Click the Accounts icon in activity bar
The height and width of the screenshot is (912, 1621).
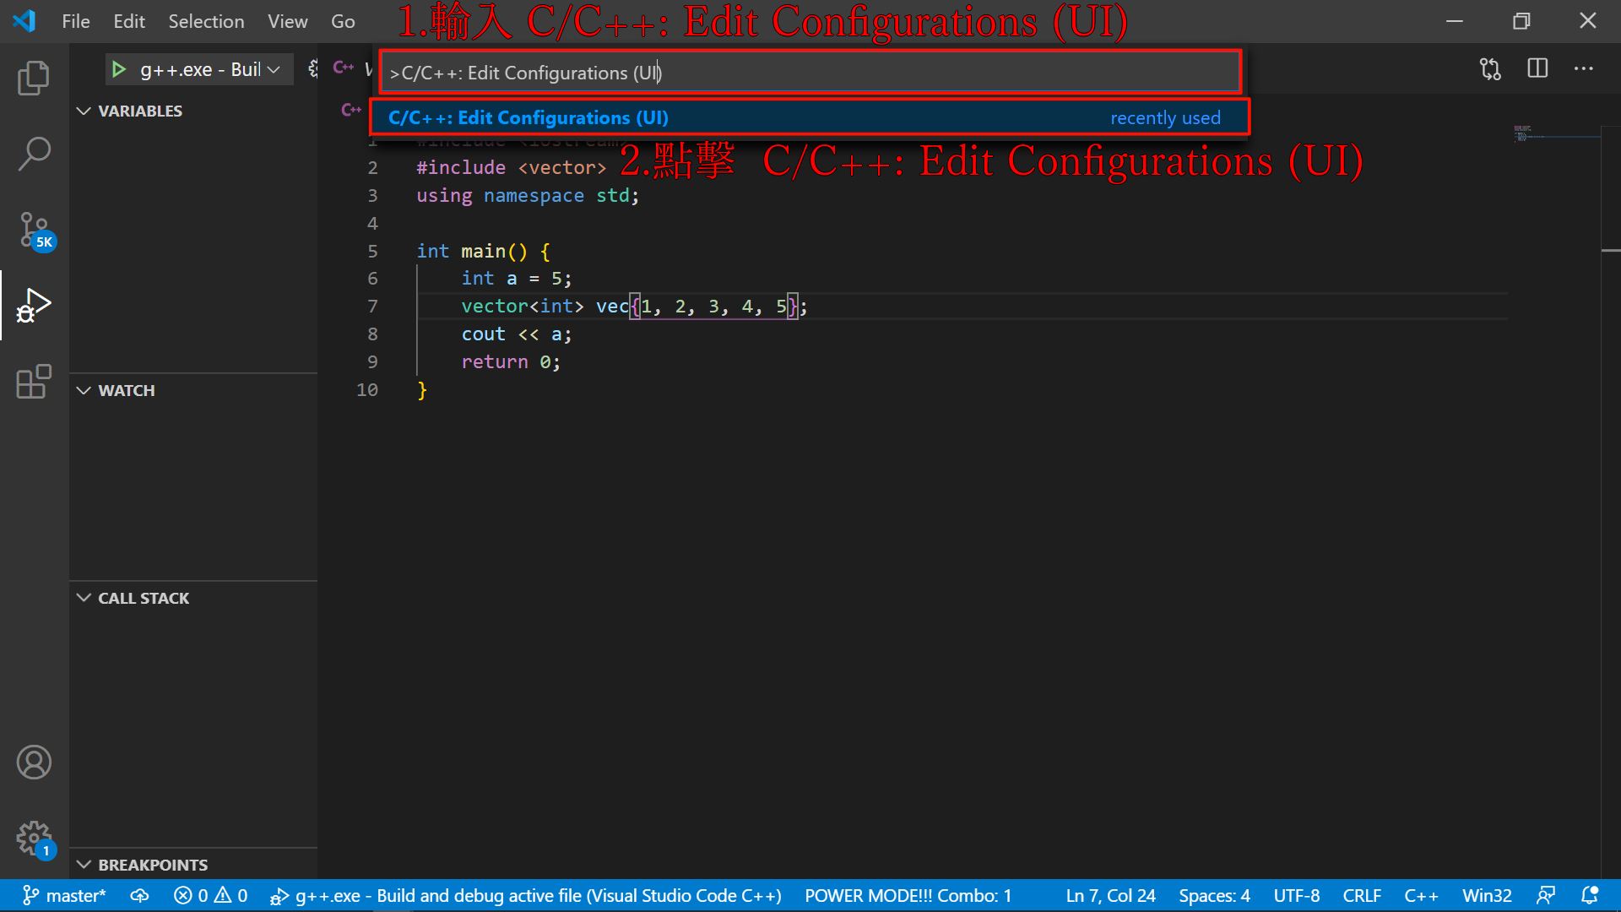34,763
